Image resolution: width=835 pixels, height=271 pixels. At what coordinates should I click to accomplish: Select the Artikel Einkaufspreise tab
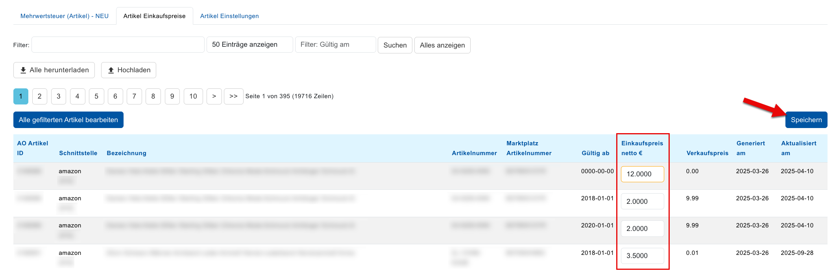click(154, 16)
